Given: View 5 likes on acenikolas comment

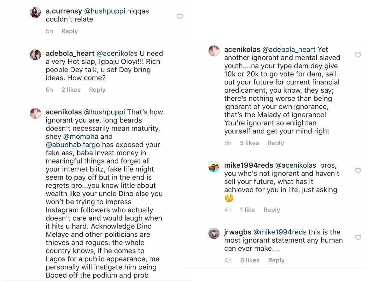Looking at the screenshot, I should coord(249,143).
